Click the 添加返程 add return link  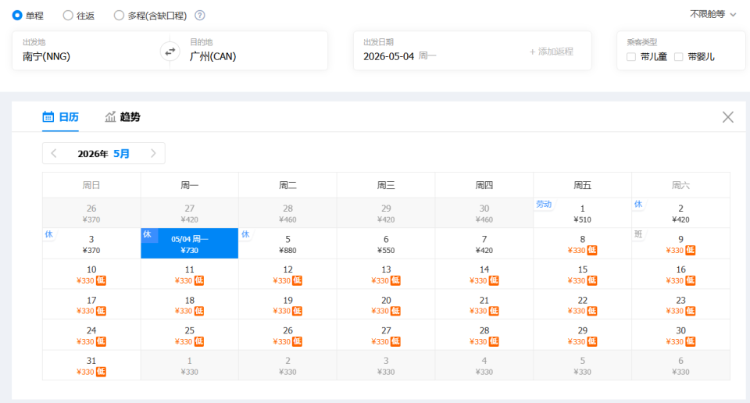[x=551, y=52]
